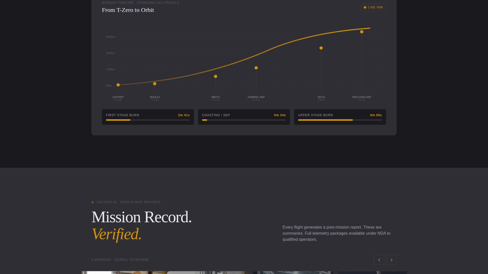Screen dimensions: 488x274
Task: Click the SECO marker dot
Action: point(321,48)
